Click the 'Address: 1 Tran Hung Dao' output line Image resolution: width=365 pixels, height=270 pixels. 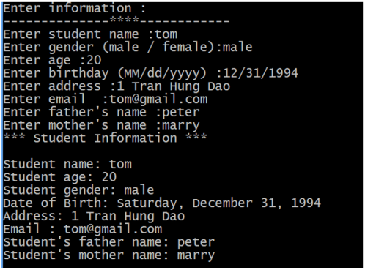pos(94,217)
